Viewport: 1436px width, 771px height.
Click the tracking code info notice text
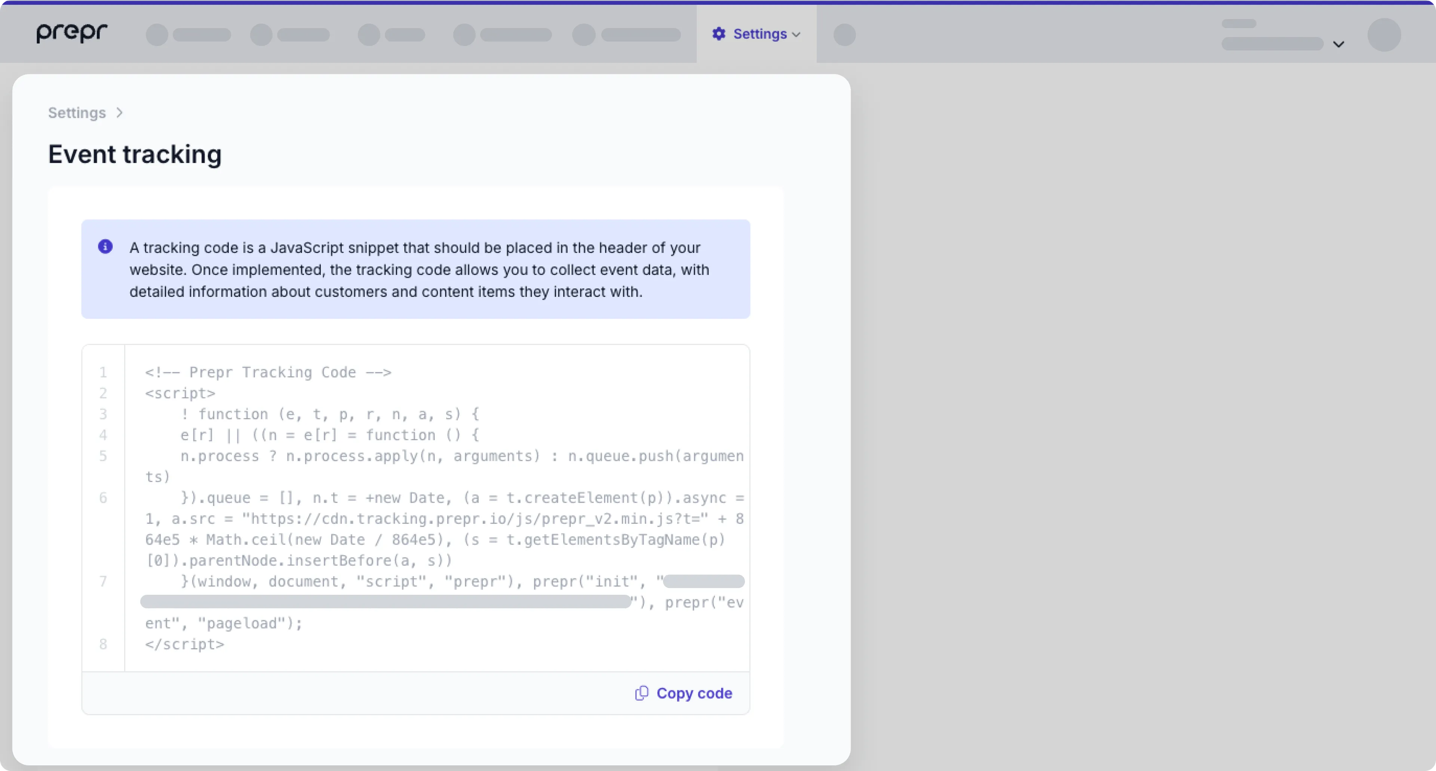pos(419,269)
